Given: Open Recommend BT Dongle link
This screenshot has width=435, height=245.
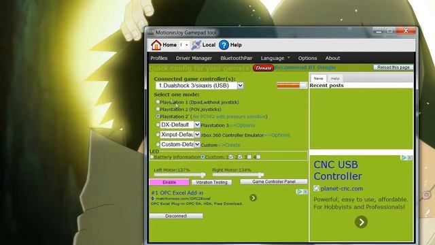Looking at the screenshot, I should point(305,67).
